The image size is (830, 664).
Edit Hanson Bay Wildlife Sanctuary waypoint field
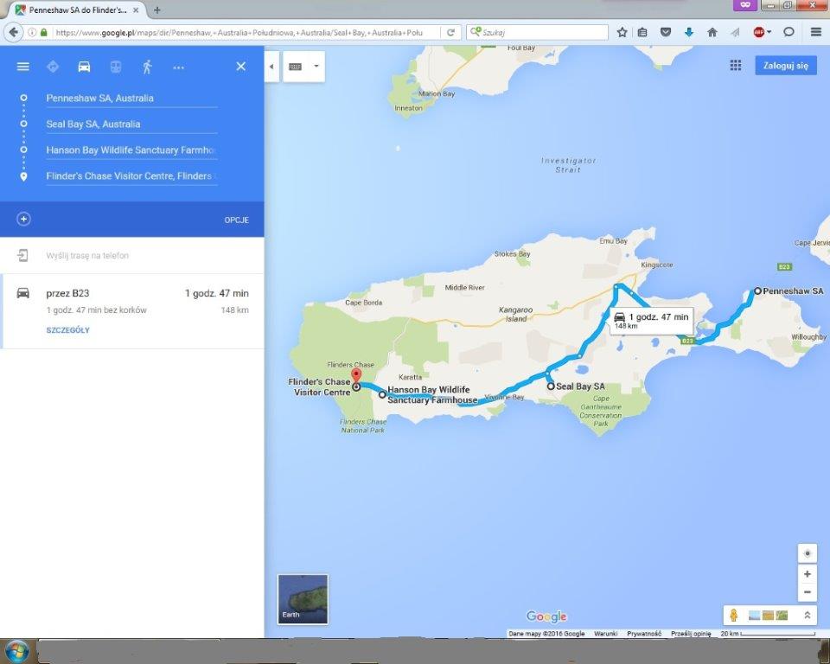(131, 150)
